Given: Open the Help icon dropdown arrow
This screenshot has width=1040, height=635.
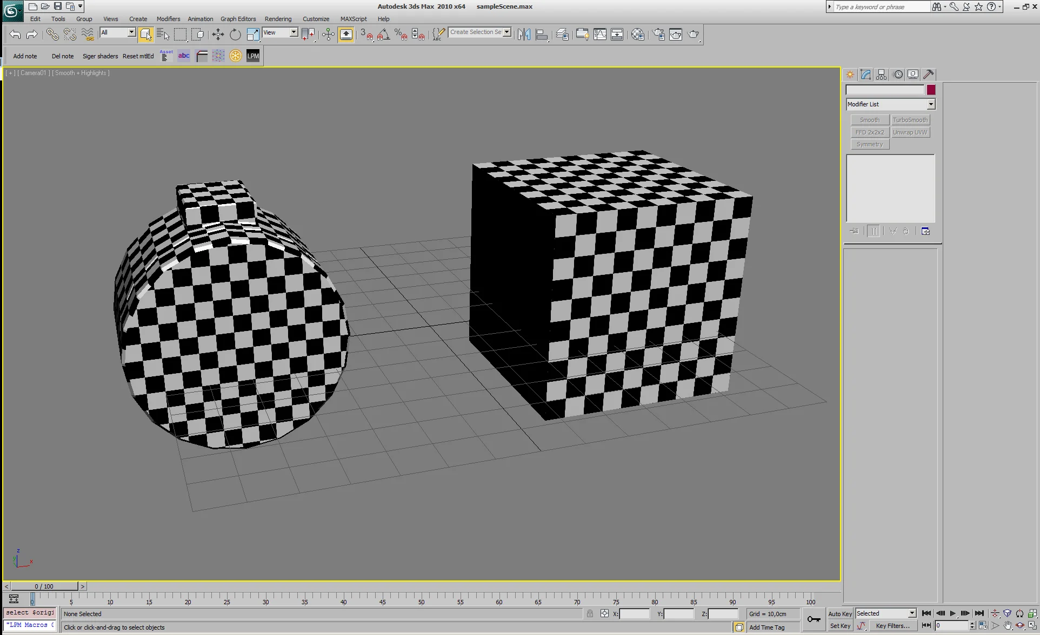Looking at the screenshot, I should pyautogui.click(x=1000, y=6).
